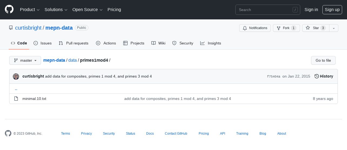Expand the Open Source menu
This screenshot has width=347, height=150.
point(88,10)
